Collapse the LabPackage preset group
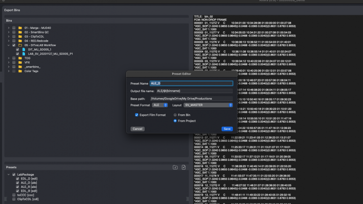Viewport: 363px width, 204px height. [8, 174]
